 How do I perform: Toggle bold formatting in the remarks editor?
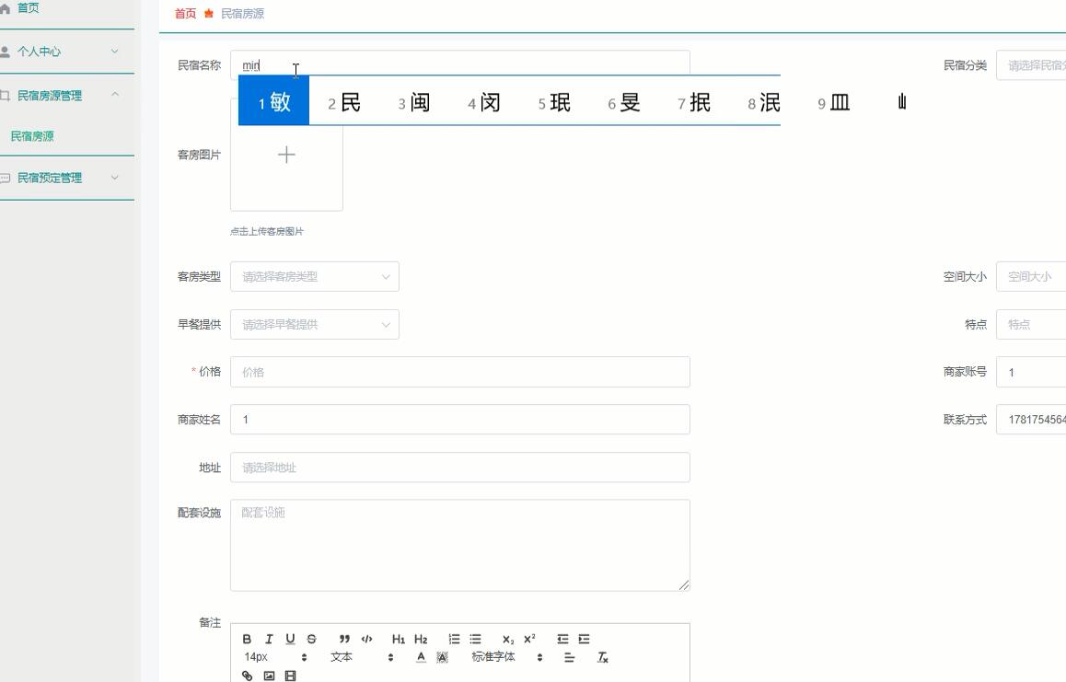[247, 639]
